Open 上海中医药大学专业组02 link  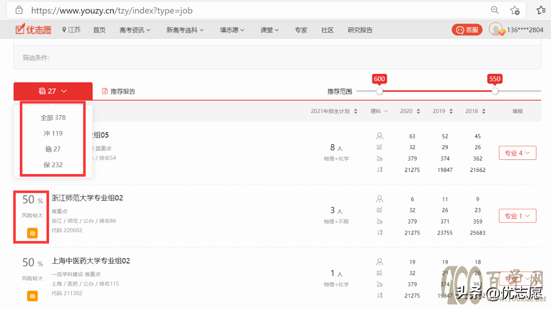pos(91,261)
